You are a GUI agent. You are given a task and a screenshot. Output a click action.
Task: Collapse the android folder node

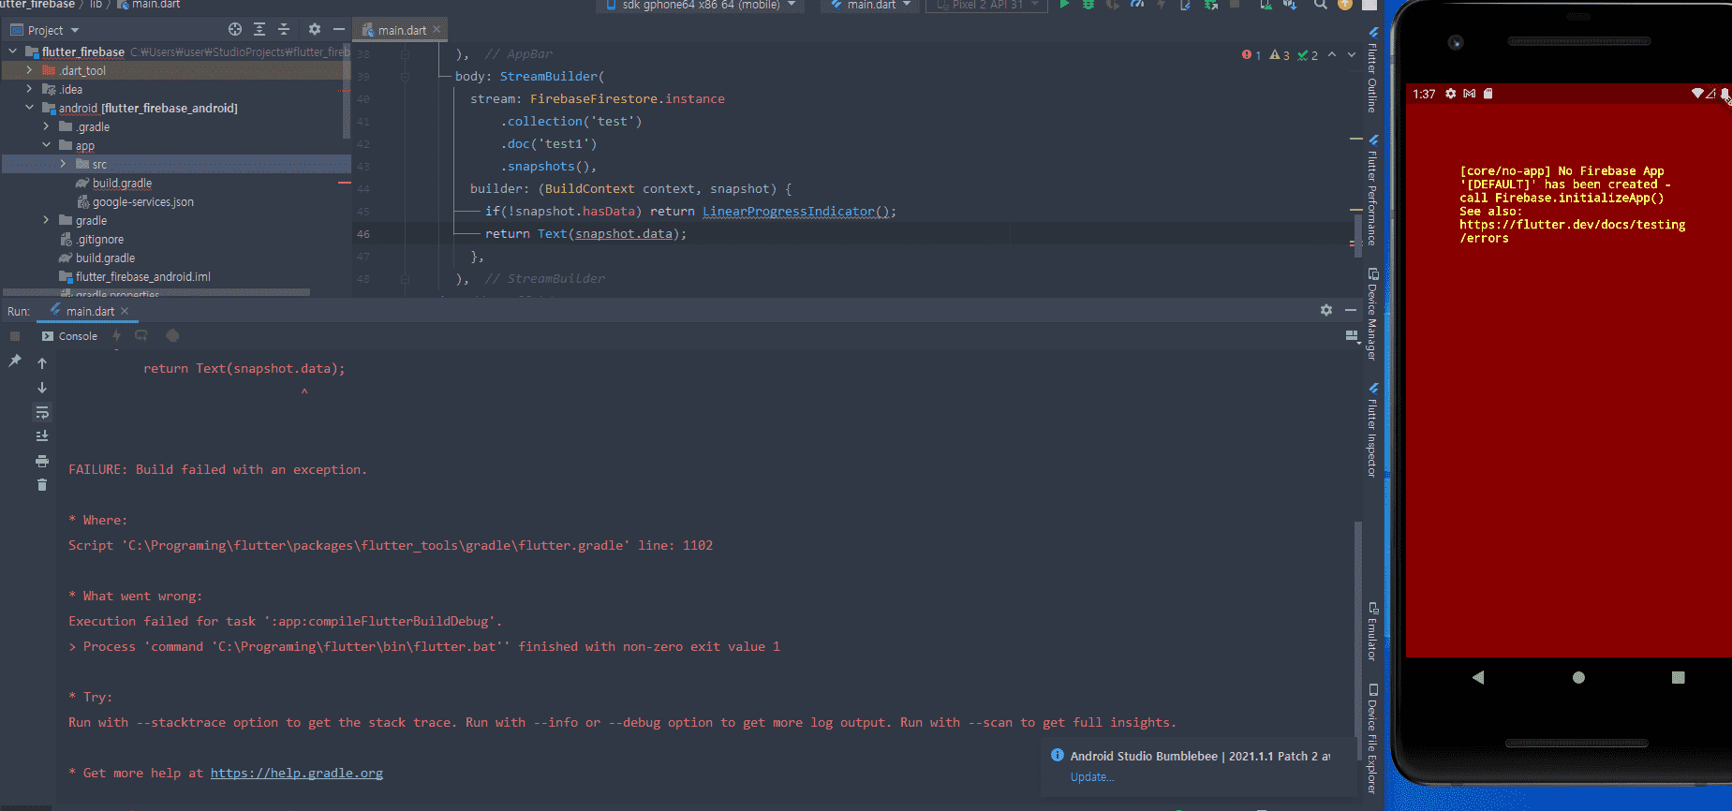pos(29,108)
